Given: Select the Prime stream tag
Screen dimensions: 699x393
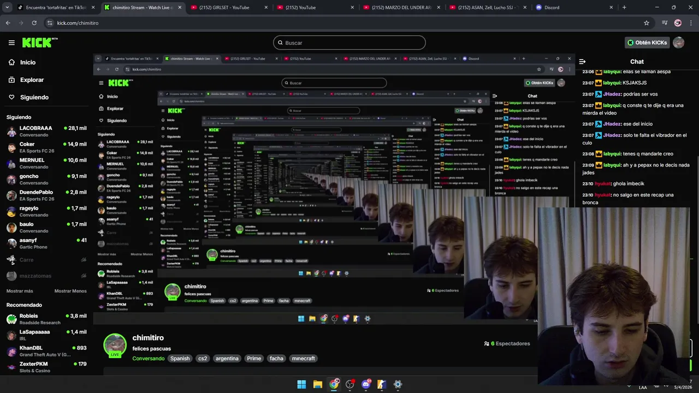Looking at the screenshot, I should (x=254, y=359).
